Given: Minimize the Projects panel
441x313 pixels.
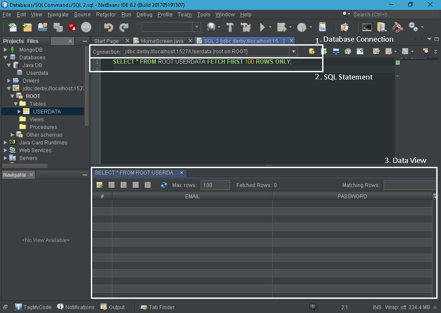Looking at the screenshot, I should coord(85,41).
